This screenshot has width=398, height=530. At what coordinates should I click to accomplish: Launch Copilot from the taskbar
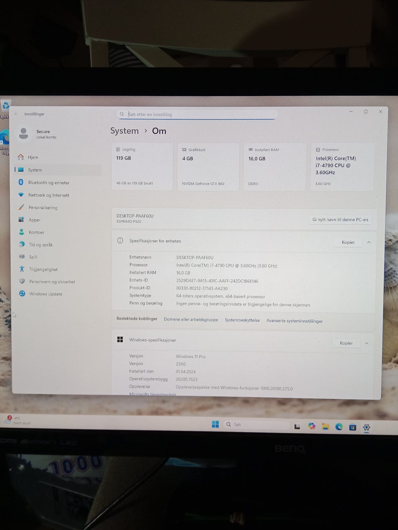click(312, 426)
